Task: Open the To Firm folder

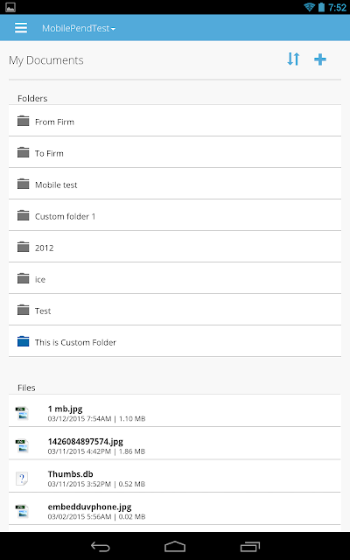Action: click(x=175, y=152)
